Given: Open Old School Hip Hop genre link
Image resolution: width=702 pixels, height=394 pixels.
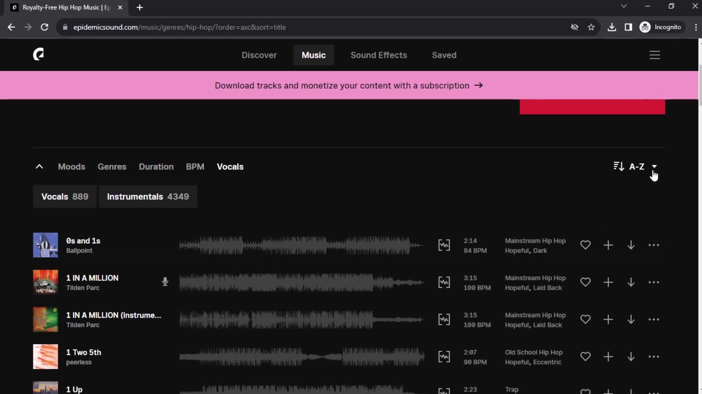Looking at the screenshot, I should click(533, 352).
